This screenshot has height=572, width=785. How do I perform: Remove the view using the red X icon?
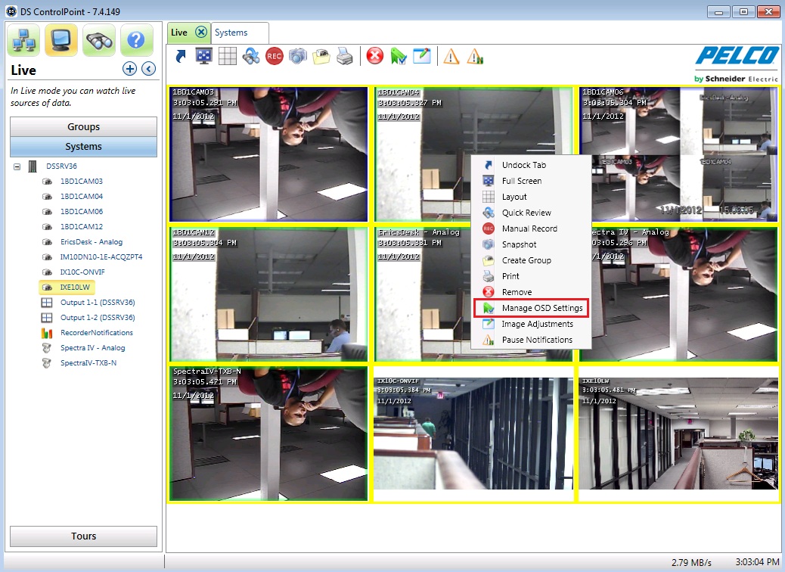374,55
